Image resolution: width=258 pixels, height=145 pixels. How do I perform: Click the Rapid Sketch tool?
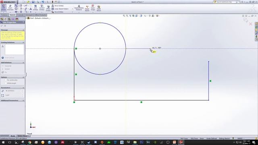99,8
